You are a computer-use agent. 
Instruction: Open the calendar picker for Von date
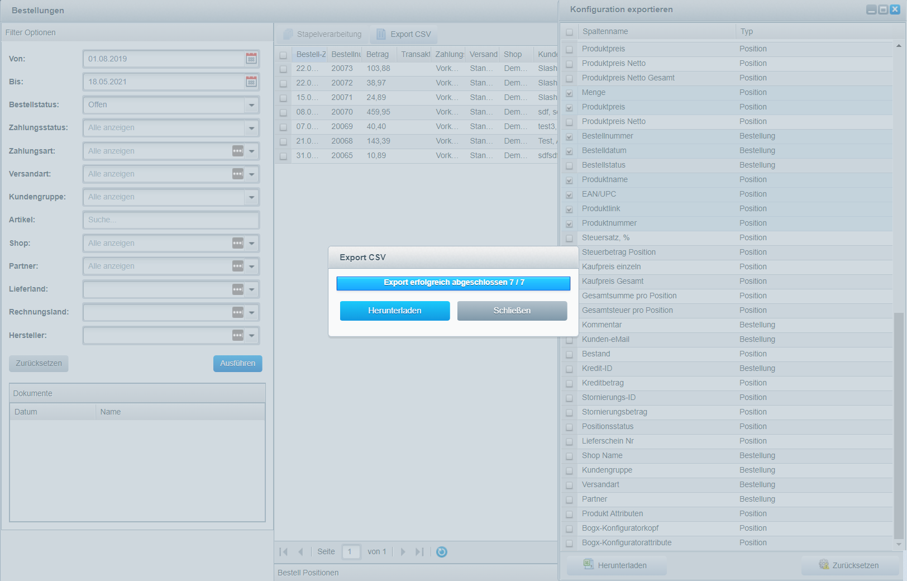[251, 59]
